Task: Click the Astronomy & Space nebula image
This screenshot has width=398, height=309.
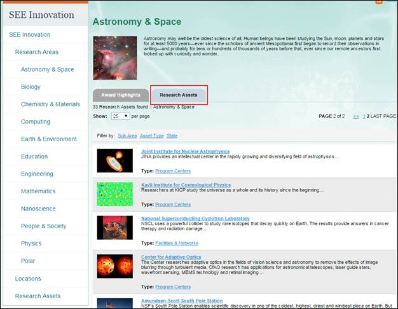Action: (115, 58)
